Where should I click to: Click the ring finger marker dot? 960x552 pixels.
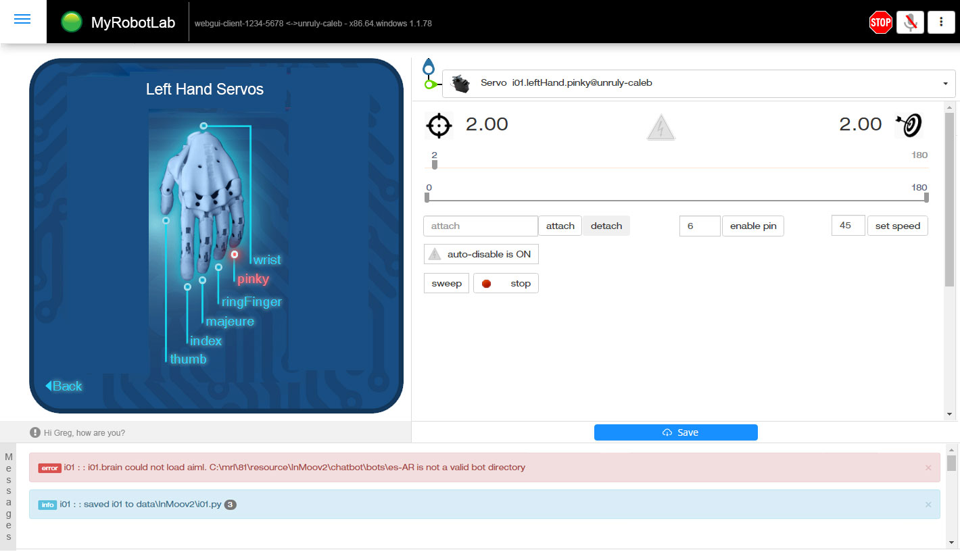click(219, 267)
